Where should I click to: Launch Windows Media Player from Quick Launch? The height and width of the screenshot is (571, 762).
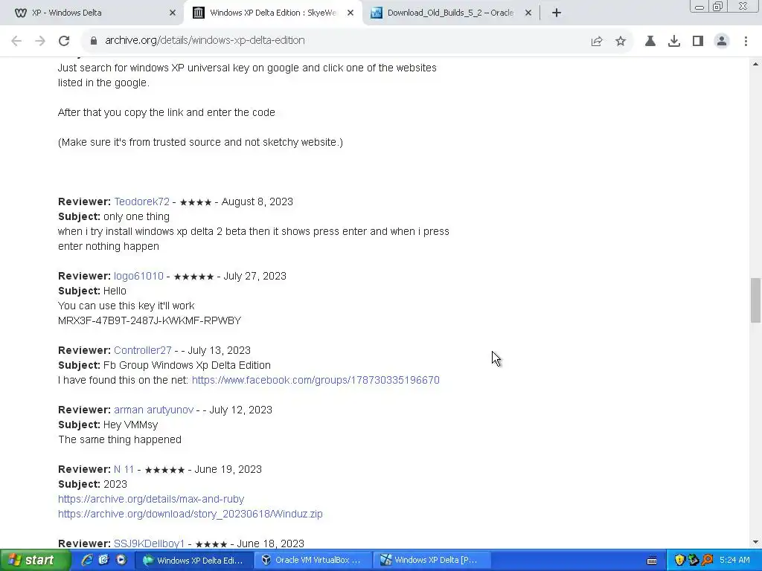pyautogui.click(x=121, y=560)
